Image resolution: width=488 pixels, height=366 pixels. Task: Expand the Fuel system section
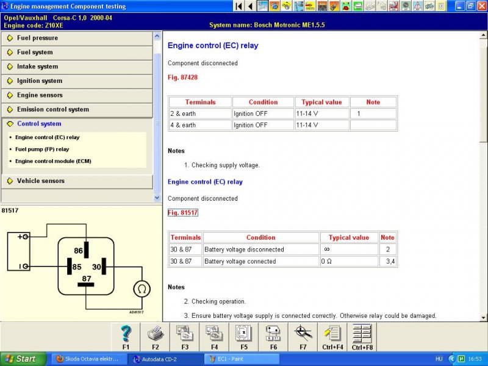pos(77,52)
